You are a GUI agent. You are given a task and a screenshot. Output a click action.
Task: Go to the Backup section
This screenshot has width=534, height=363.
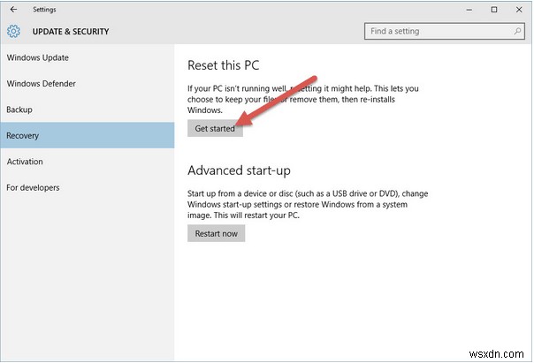(x=19, y=110)
